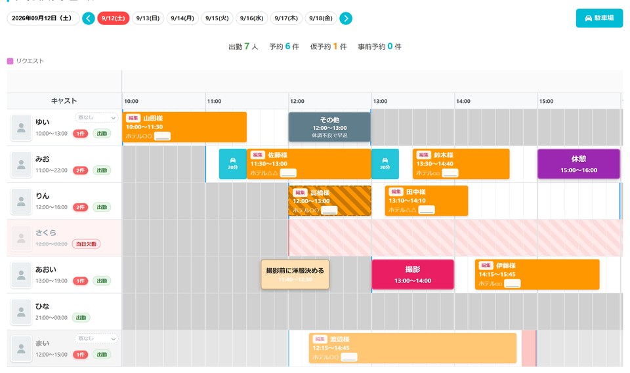
Task: Select the 9/12(土) date tab
Action: [114, 18]
